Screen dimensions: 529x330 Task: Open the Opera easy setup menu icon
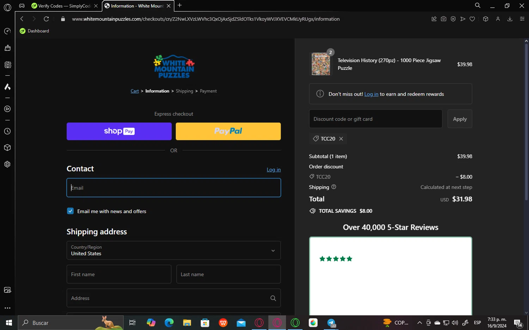(522, 19)
